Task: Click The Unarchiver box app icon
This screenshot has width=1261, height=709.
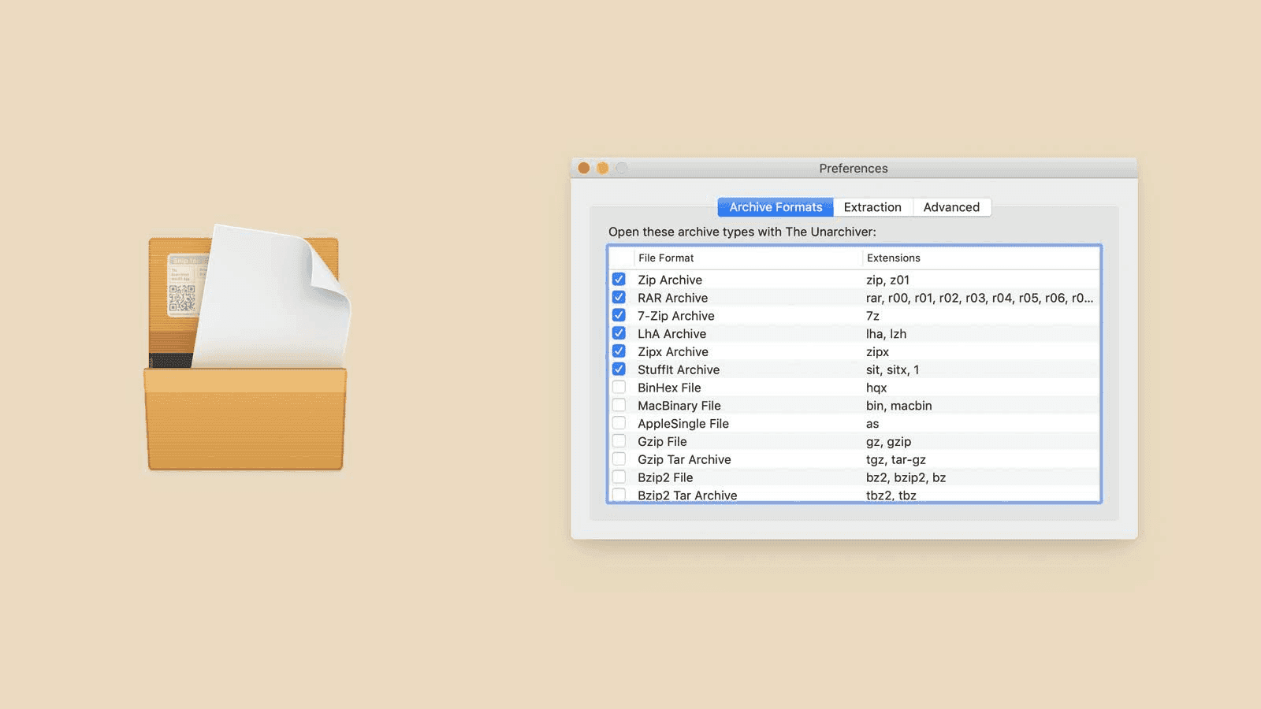Action: [246, 348]
